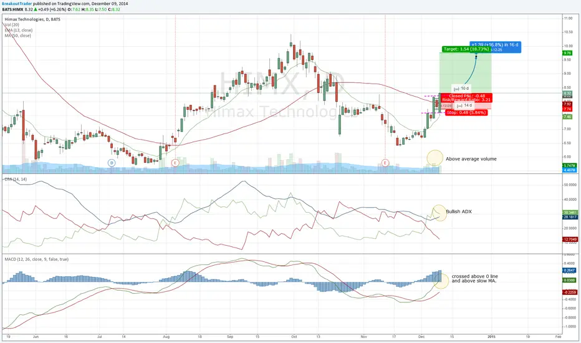
Task: Click the red -0.2259 MACD value tag
Action: click(x=570, y=292)
